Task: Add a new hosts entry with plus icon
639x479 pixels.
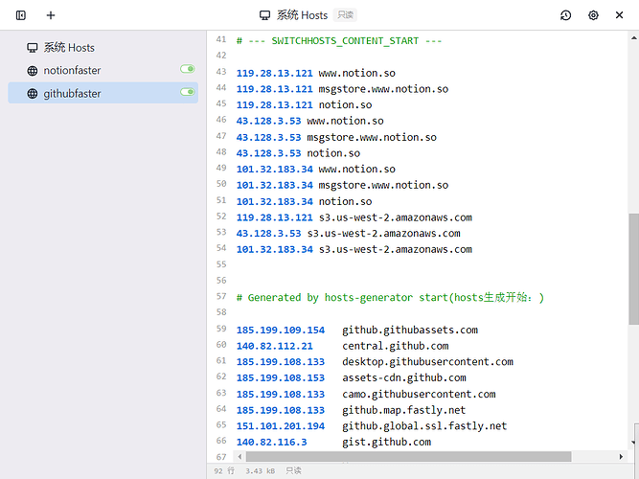Action: [51, 15]
